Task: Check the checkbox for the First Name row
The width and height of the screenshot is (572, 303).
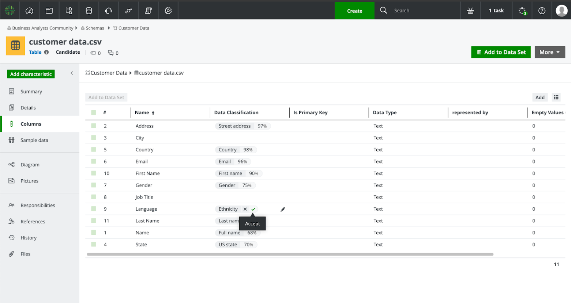Action: 94,173
